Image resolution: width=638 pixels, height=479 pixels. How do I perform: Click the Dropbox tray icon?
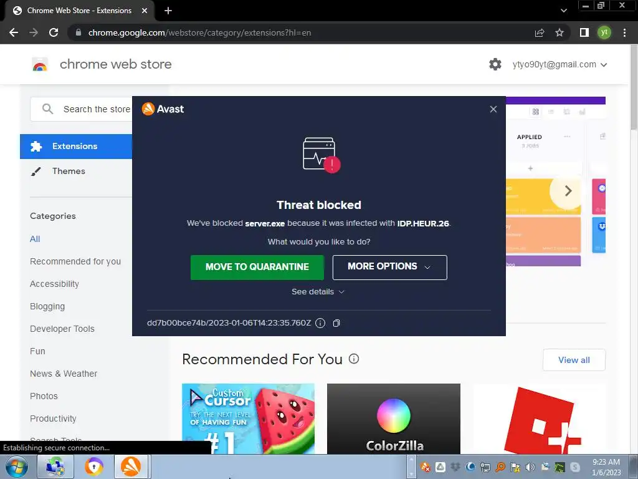tap(455, 467)
